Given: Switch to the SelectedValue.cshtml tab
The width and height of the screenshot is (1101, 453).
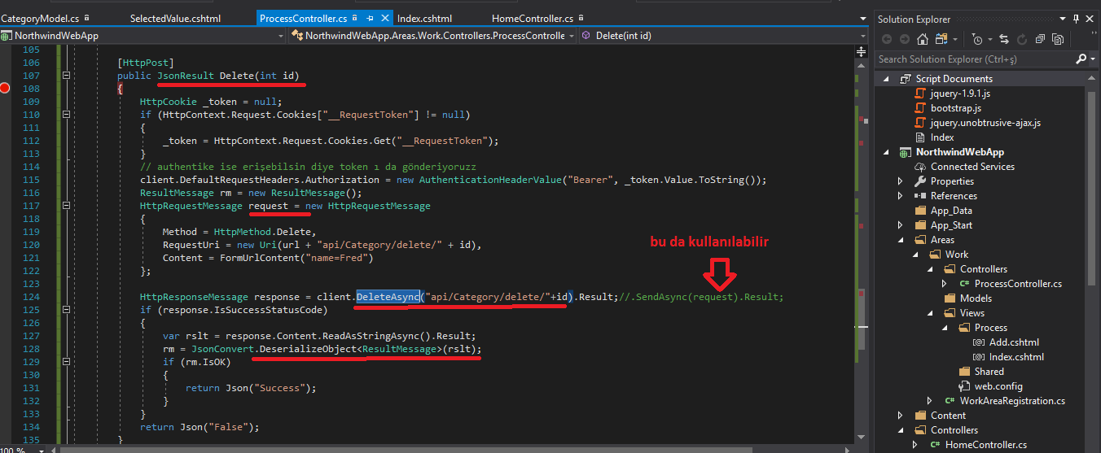Looking at the screenshot, I should (x=169, y=18).
